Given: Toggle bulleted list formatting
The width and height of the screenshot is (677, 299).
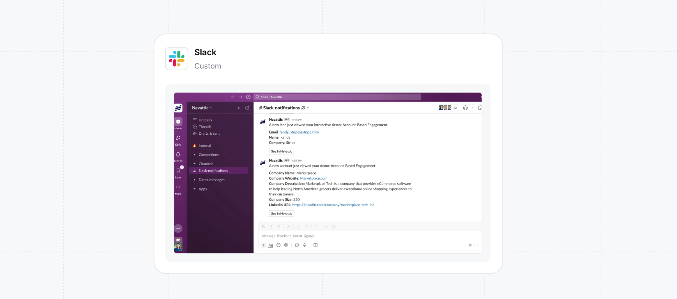Looking at the screenshot, I should (307, 227).
